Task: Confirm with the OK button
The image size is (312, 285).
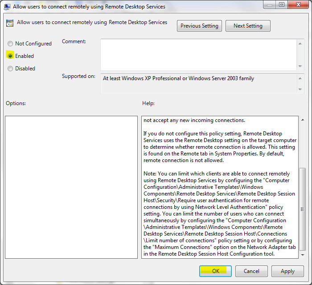Action: (215, 271)
